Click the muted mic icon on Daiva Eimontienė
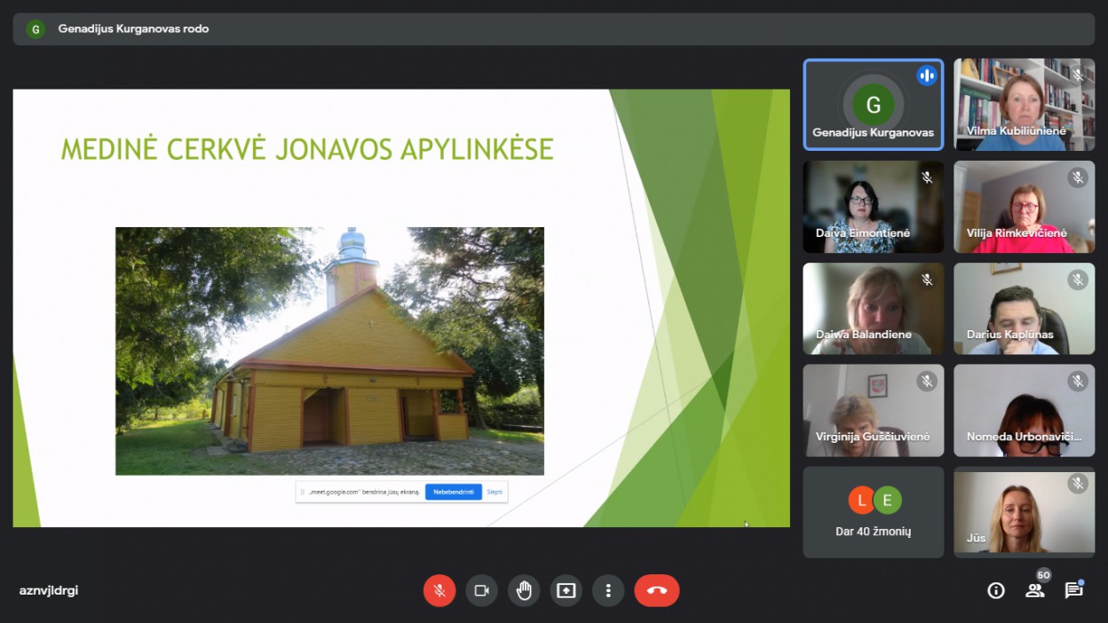The height and width of the screenshot is (623, 1108). [927, 177]
